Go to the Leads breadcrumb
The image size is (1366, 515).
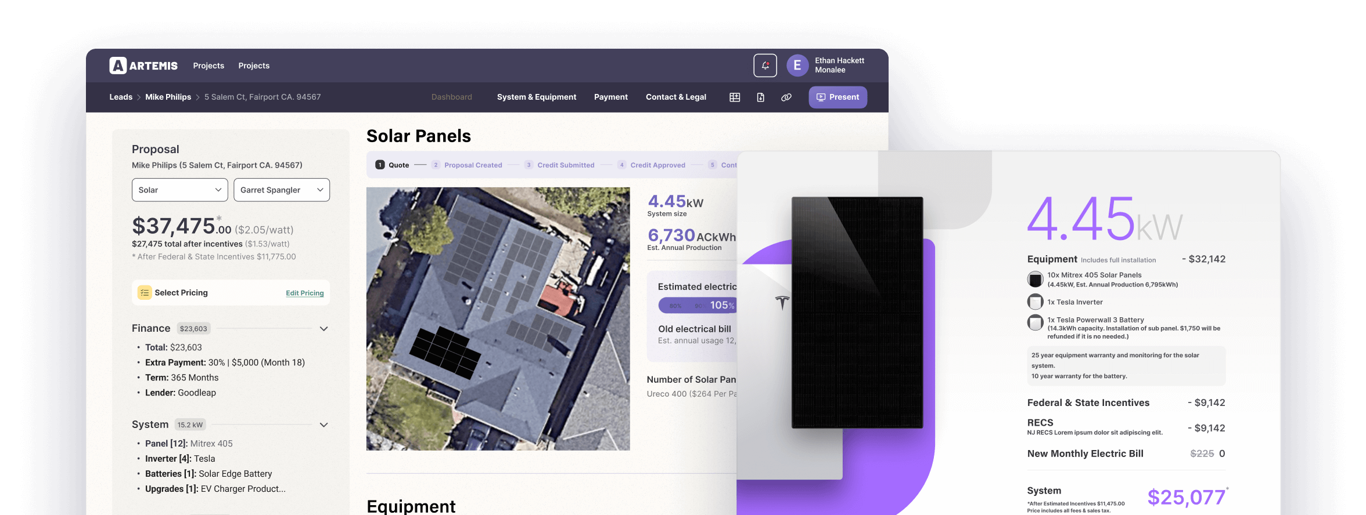[x=121, y=97]
